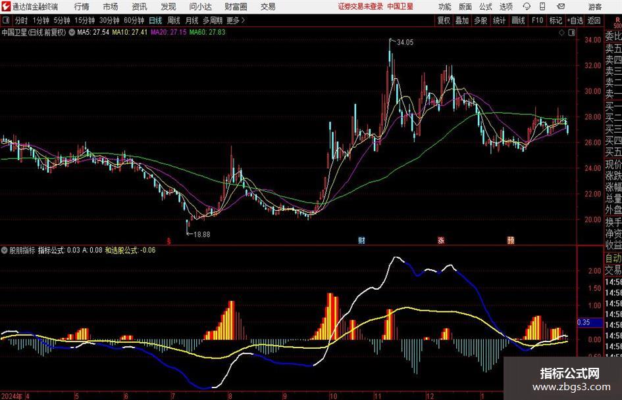The height and width of the screenshot is (400, 622).
Task: Click the 和选股公式: -0.06 readout
Action: [x=130, y=250]
